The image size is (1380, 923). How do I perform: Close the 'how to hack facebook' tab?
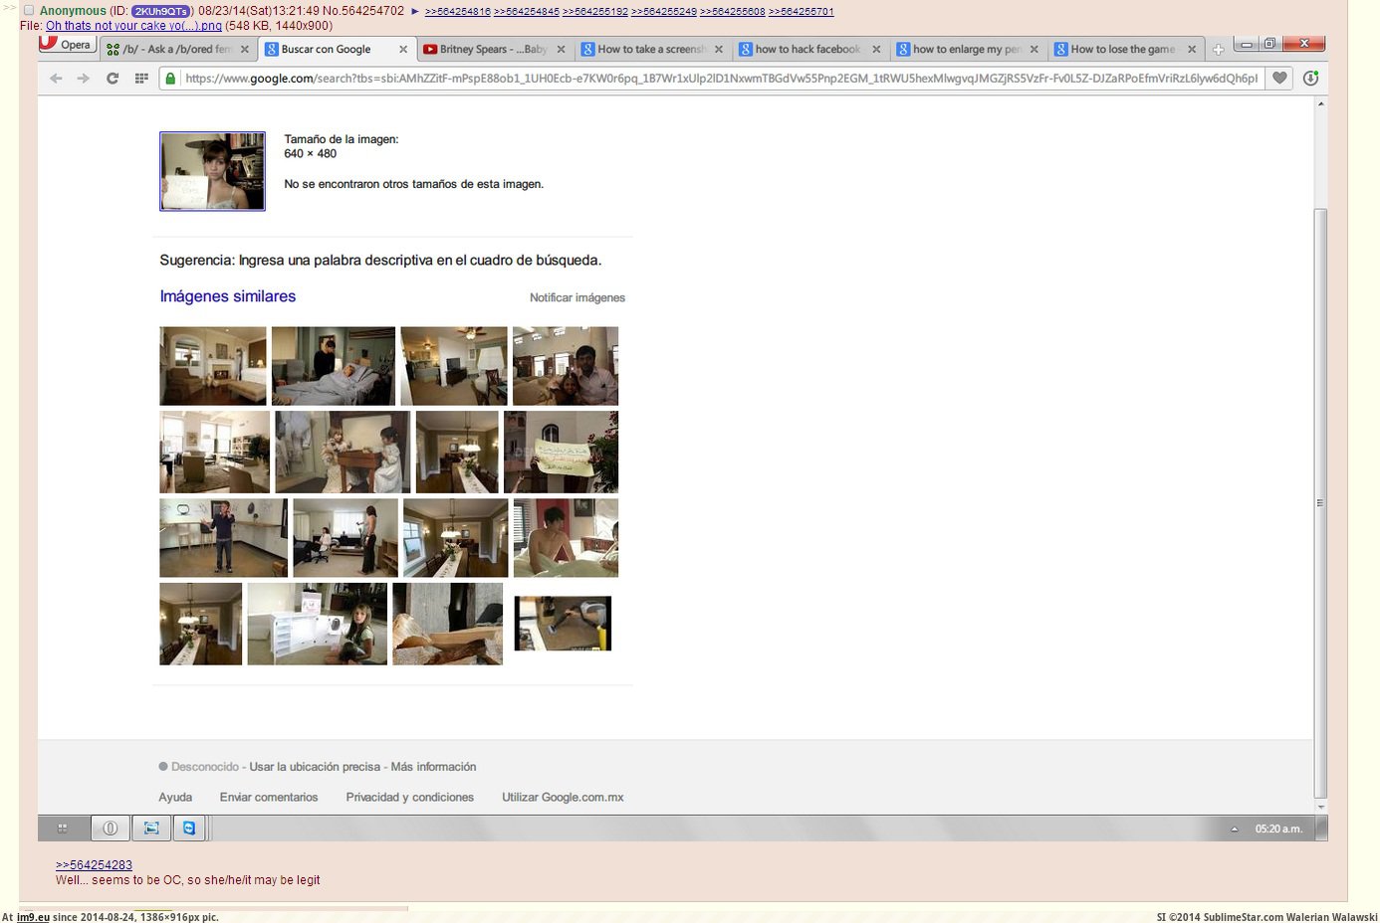coord(876,49)
